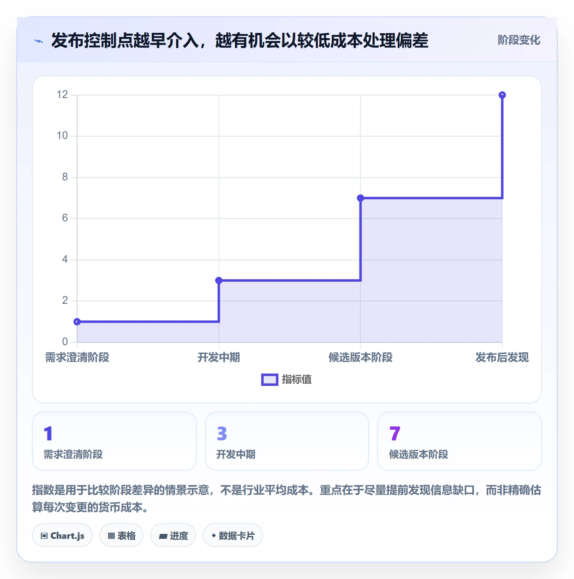Click the lightning icon beside the title
Viewport: 574px width, 579px height.
[x=39, y=41]
